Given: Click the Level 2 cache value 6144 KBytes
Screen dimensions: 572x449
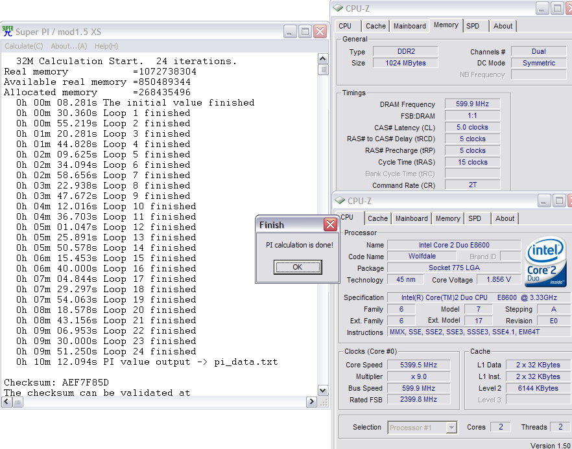Looking at the screenshot, I should coord(538,388).
